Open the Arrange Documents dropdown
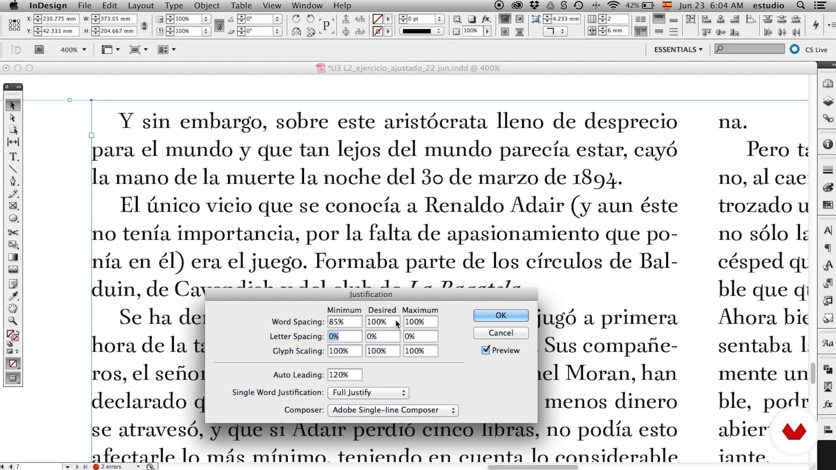The width and height of the screenshot is (836, 470). click(166, 50)
